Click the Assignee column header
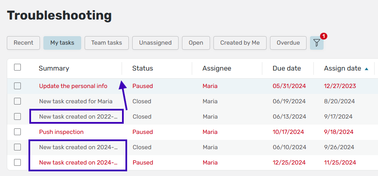The height and width of the screenshot is (176, 378). pyautogui.click(x=217, y=68)
